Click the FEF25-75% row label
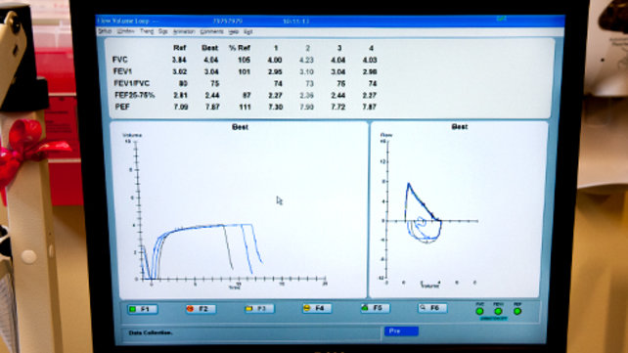 (135, 95)
